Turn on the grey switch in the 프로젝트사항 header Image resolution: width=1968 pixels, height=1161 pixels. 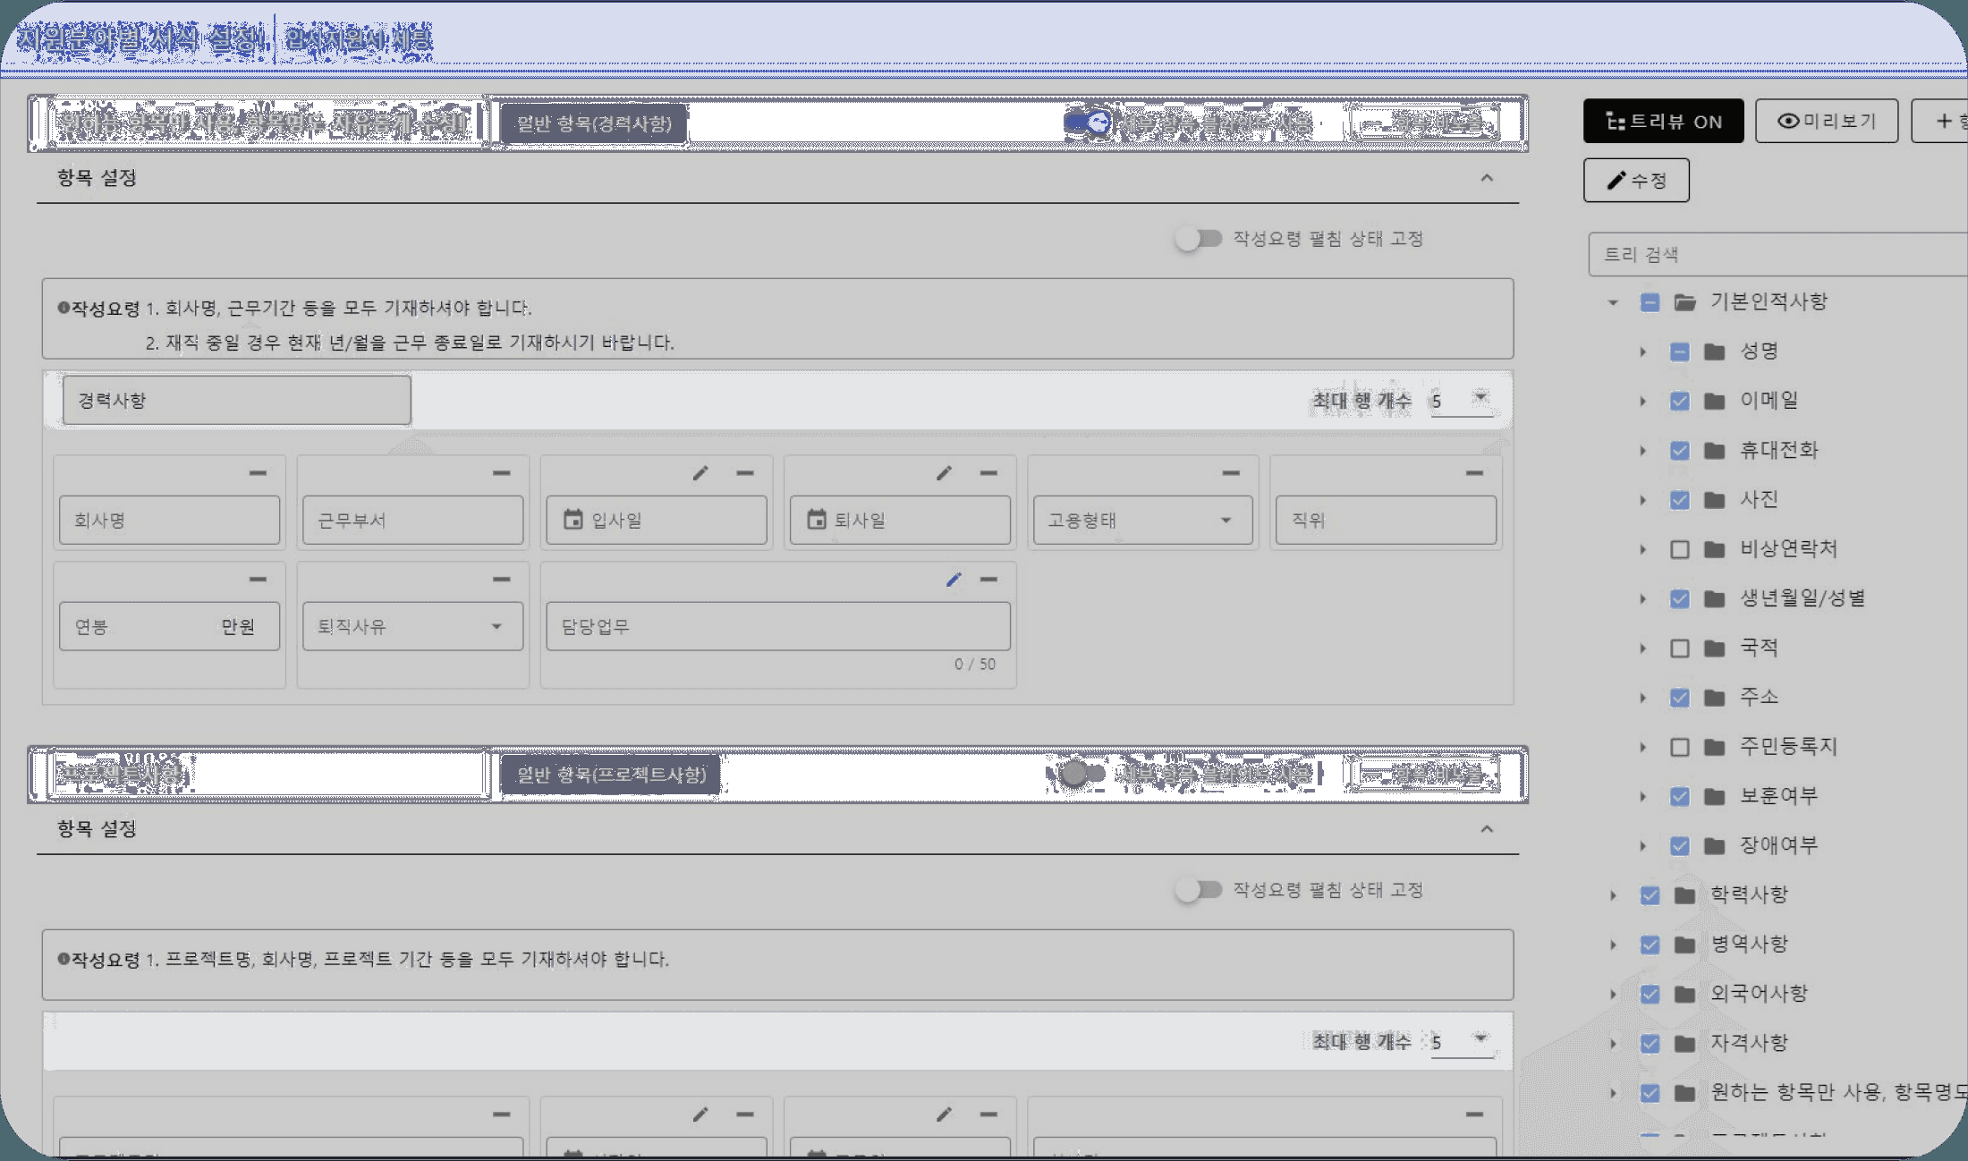pos(1082,774)
